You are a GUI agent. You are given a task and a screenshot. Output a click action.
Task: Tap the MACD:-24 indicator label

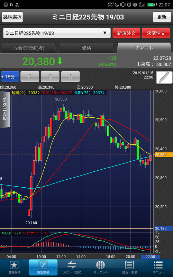click(11, 233)
